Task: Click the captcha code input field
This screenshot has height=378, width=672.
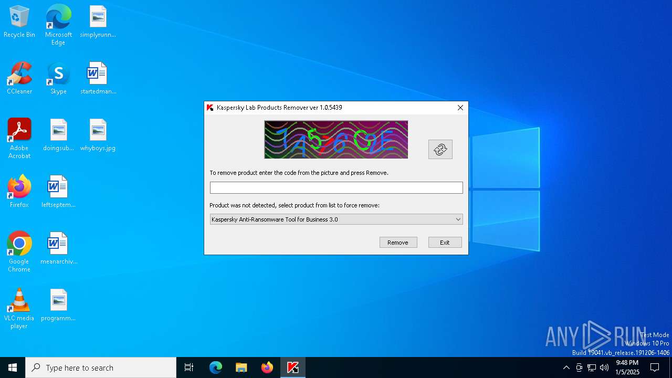Action: pos(336,187)
